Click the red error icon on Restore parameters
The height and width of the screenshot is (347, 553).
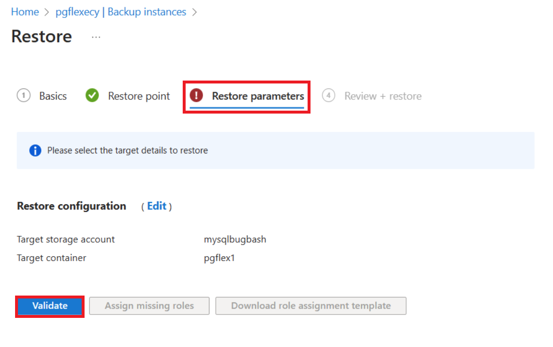pos(196,95)
